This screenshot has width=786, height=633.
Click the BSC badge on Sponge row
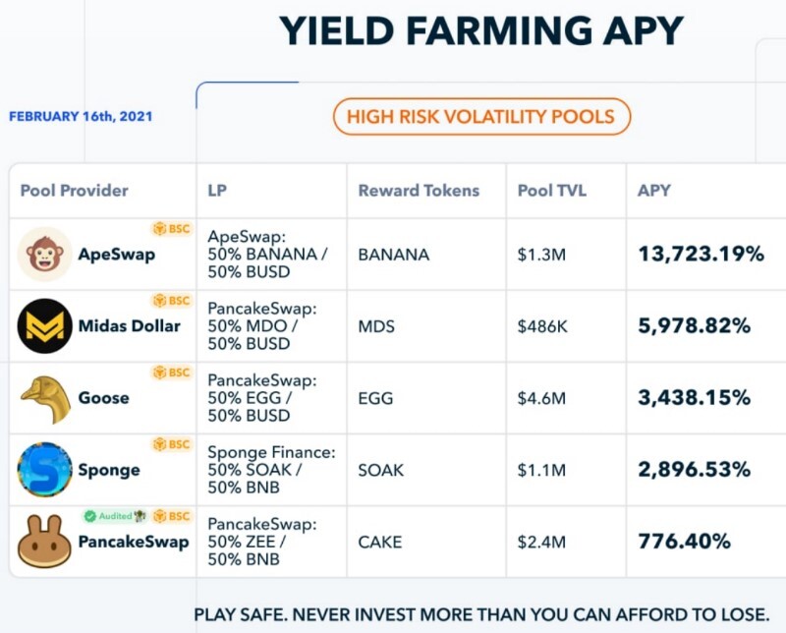pos(172,444)
